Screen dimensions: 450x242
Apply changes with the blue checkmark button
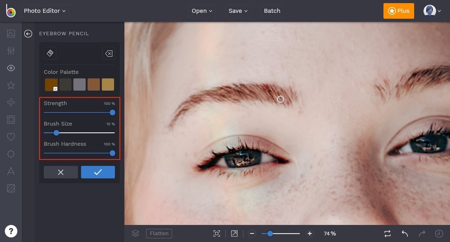(98, 172)
